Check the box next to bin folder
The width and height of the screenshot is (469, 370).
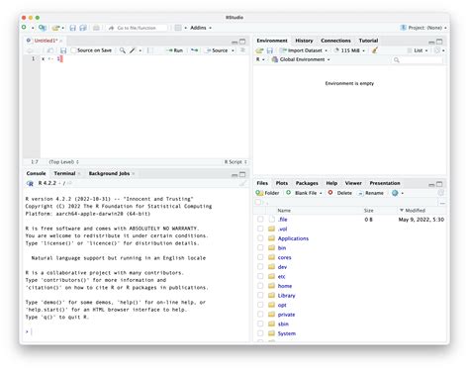pyautogui.click(x=260, y=247)
